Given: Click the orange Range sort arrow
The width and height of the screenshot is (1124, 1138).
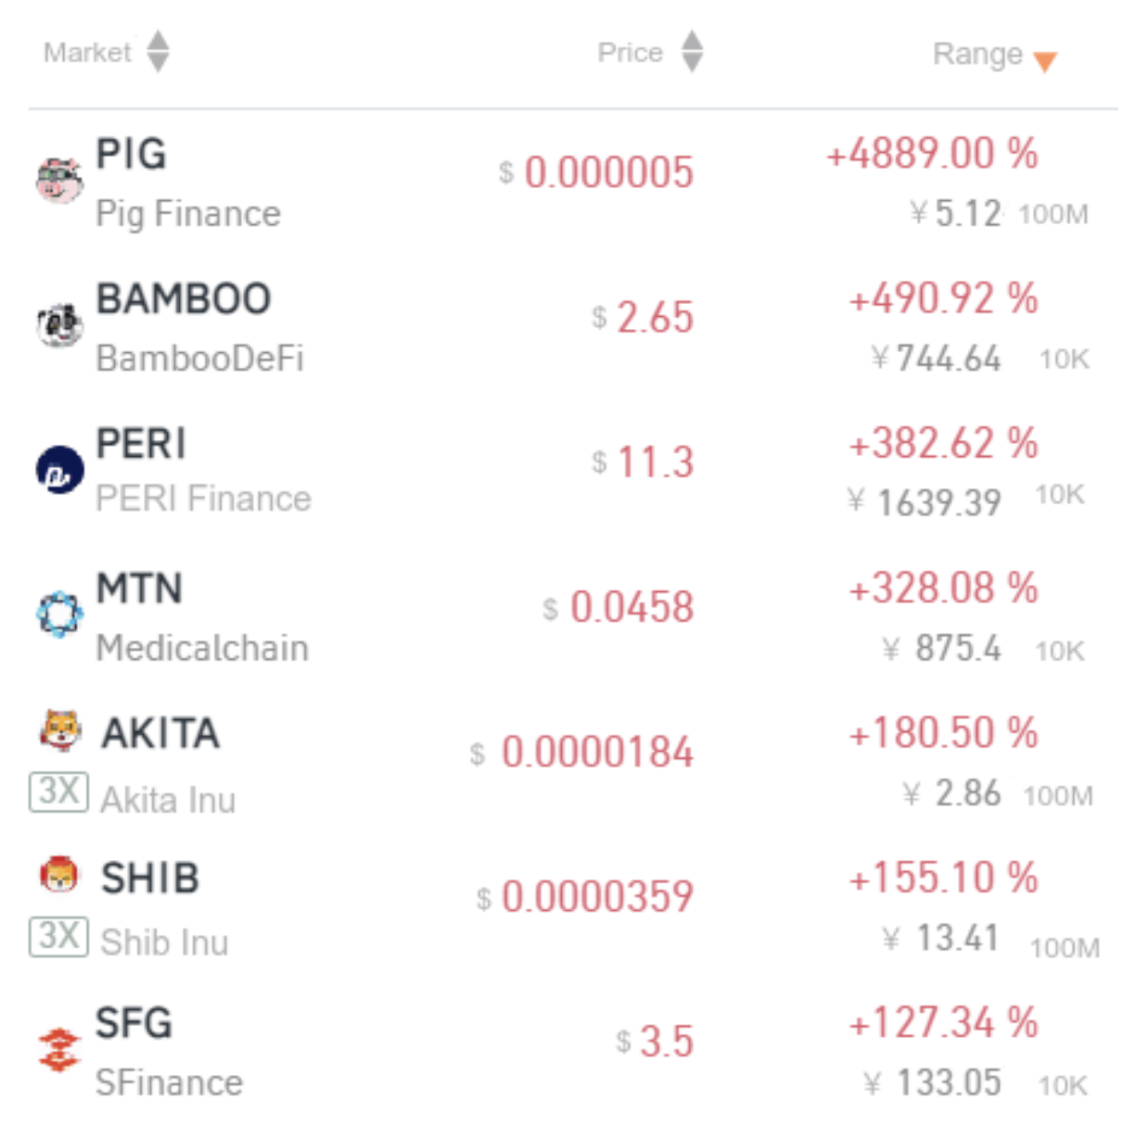Looking at the screenshot, I should point(1045,62).
